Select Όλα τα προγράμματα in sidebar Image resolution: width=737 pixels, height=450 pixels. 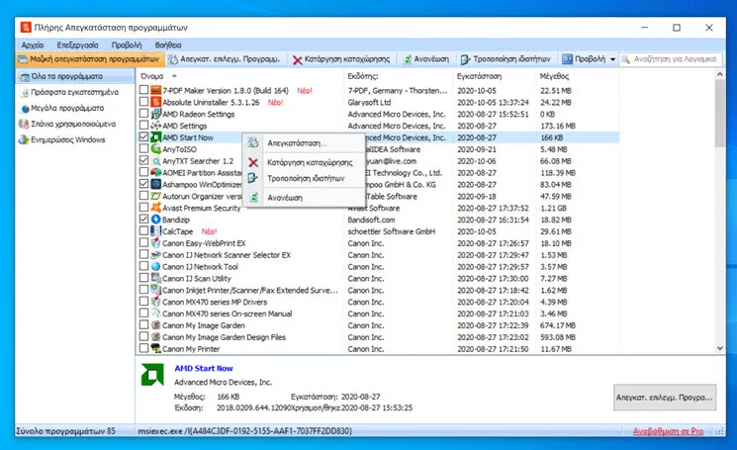click(x=75, y=76)
